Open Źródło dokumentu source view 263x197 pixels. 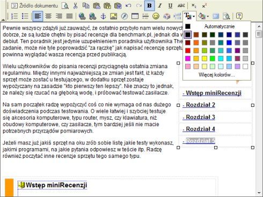[x=34, y=6]
